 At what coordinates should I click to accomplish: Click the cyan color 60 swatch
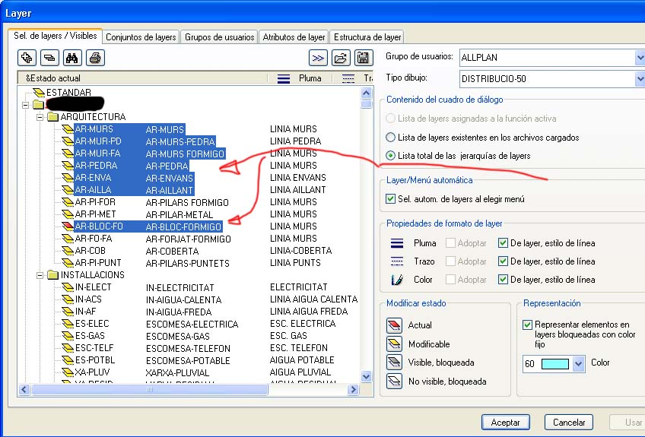pos(555,364)
